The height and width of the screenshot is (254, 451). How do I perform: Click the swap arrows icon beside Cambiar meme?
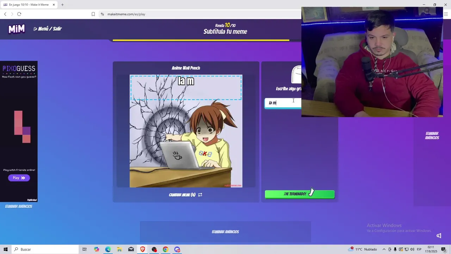tap(200, 195)
